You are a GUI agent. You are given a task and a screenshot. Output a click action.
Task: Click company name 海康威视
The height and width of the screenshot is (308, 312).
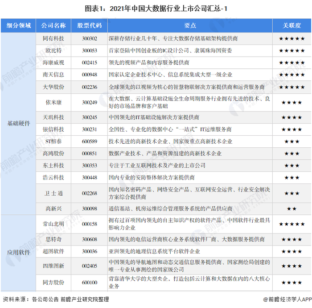click(x=53, y=62)
